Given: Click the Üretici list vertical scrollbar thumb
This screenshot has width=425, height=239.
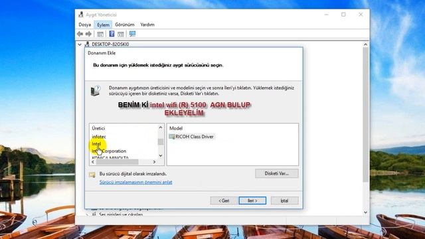Looking at the screenshot, I should tap(161, 141).
